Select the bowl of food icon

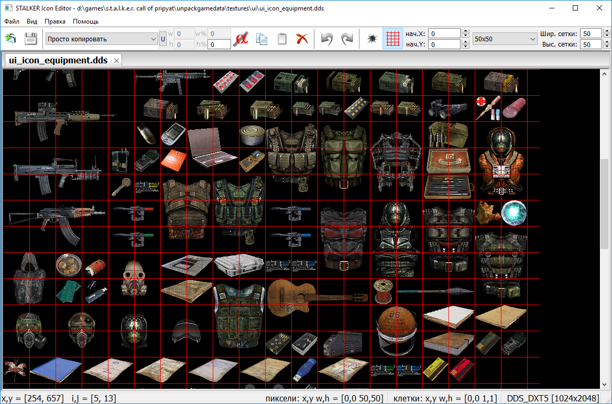[69, 265]
